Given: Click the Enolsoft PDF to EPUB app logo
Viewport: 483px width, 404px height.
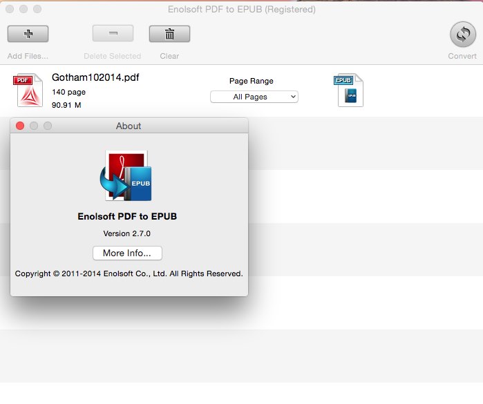Looking at the screenshot, I should pos(126,175).
